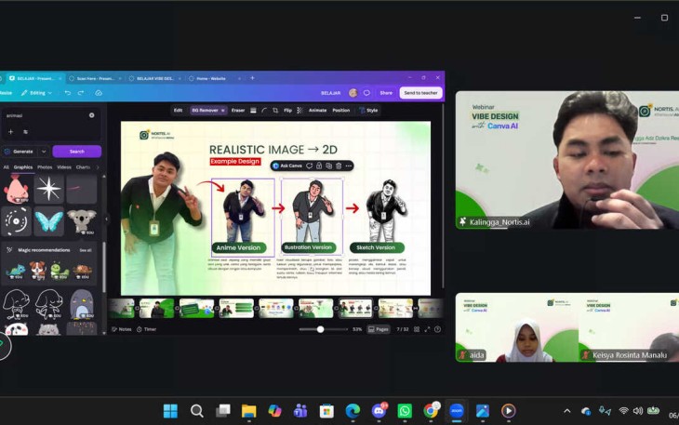
Task: Click See all magic recommendations
Action: tap(86, 250)
